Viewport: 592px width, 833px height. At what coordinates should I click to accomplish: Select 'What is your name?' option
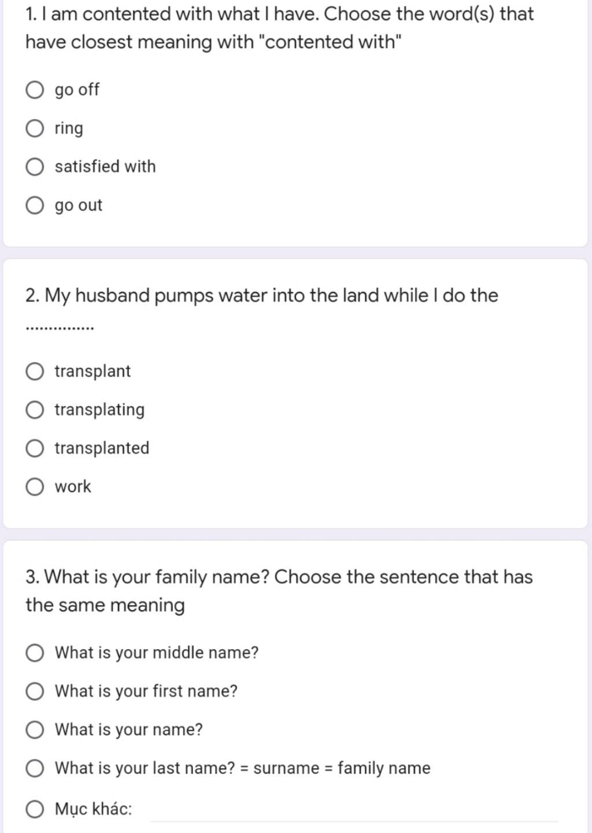pyautogui.click(x=35, y=730)
